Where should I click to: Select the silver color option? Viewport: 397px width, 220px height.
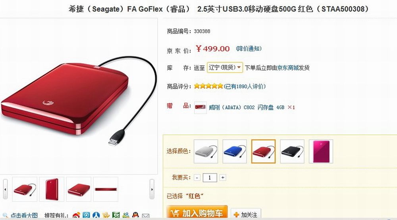206,151
